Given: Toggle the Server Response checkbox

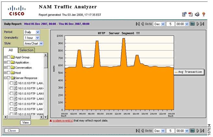Looking at the screenshot, I should [8, 78].
